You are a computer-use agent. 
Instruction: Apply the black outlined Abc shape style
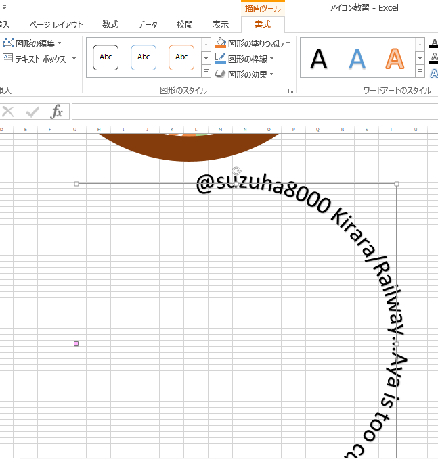tap(106, 57)
